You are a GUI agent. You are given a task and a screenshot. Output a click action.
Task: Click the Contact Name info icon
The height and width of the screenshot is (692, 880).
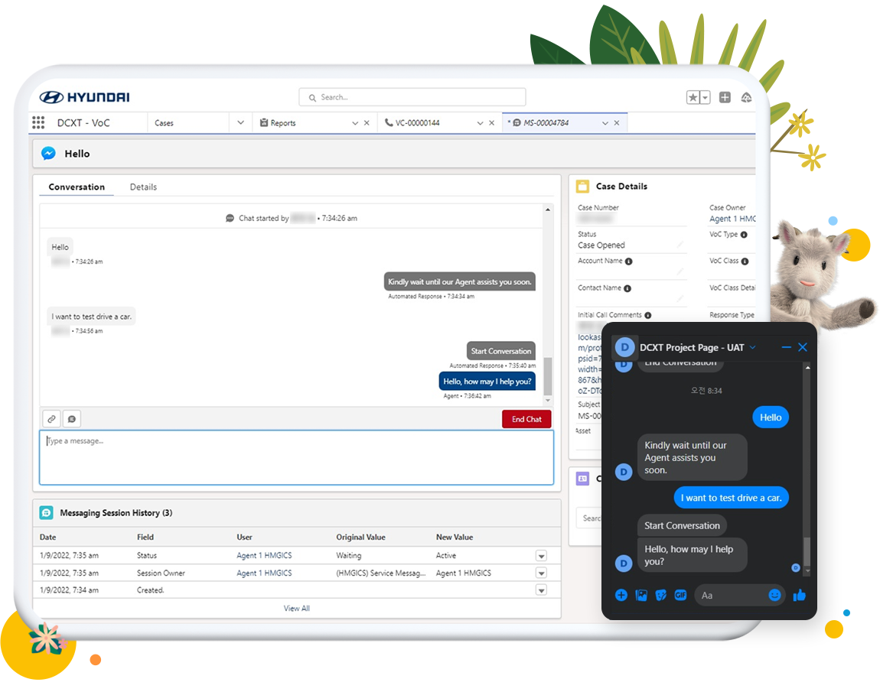(x=627, y=288)
